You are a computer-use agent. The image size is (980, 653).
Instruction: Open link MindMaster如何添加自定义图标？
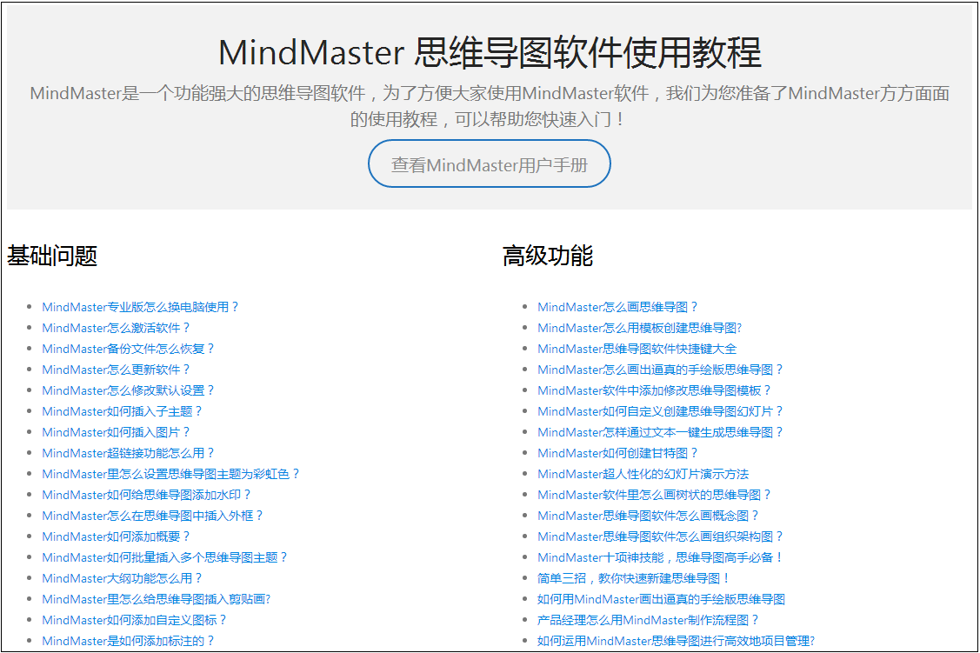tap(135, 620)
